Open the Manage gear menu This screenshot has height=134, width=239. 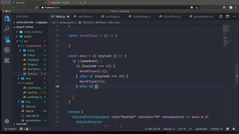point(7,121)
